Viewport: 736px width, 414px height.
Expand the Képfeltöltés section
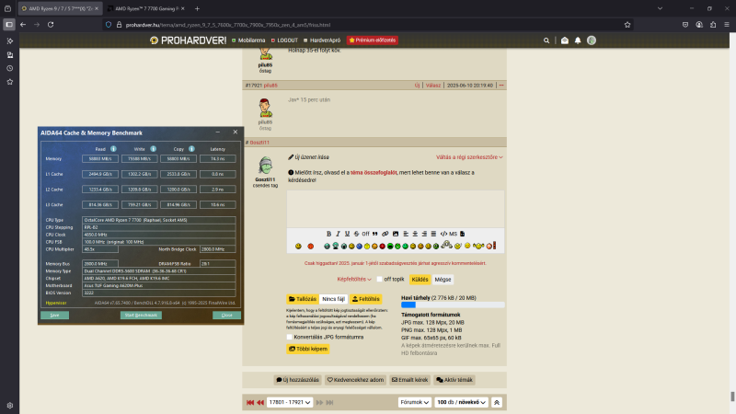click(x=354, y=280)
